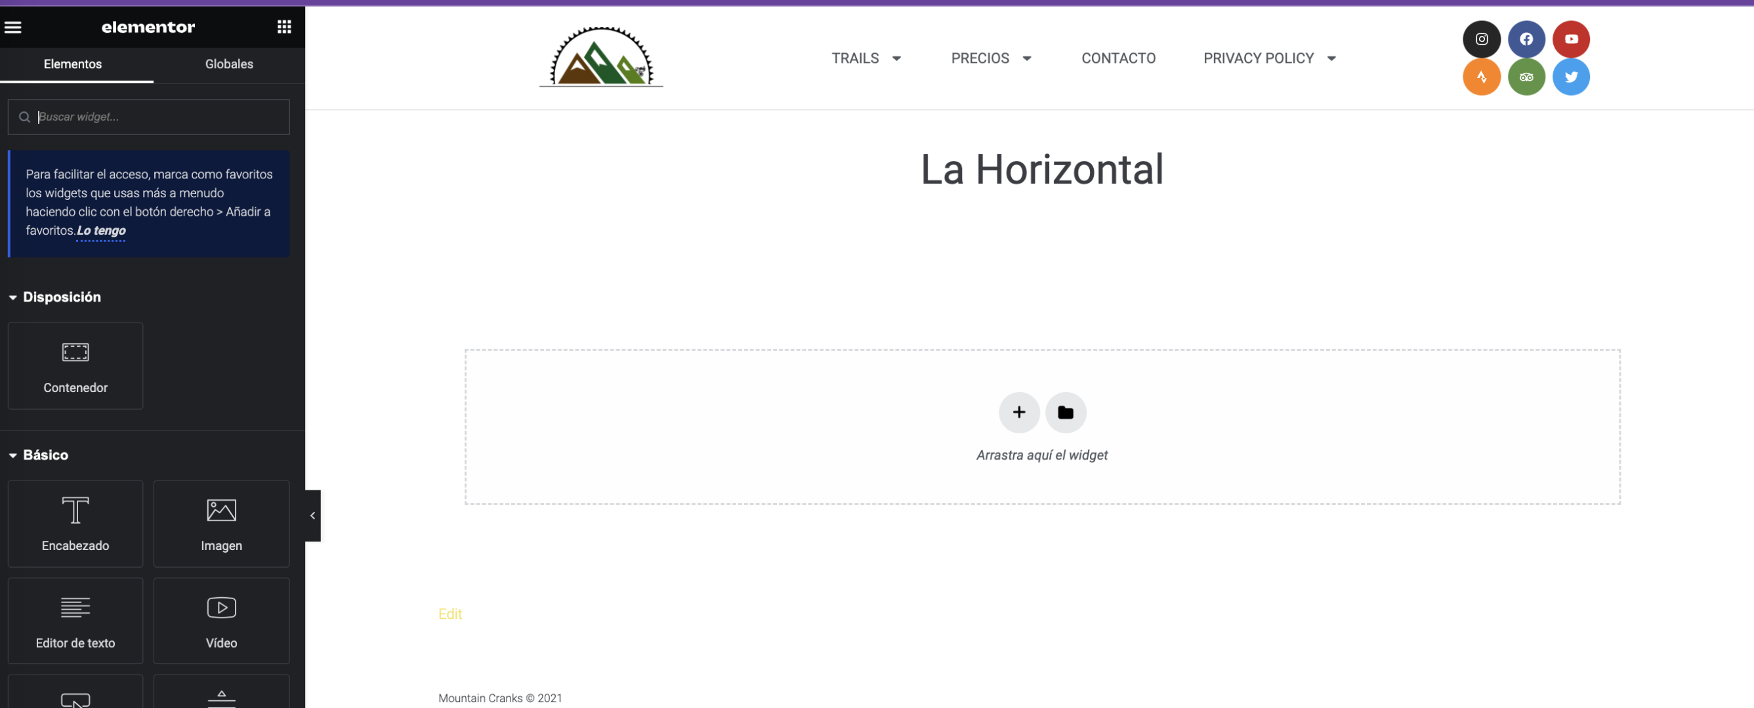
Task: Open the Strava social icon
Action: coord(1482,77)
